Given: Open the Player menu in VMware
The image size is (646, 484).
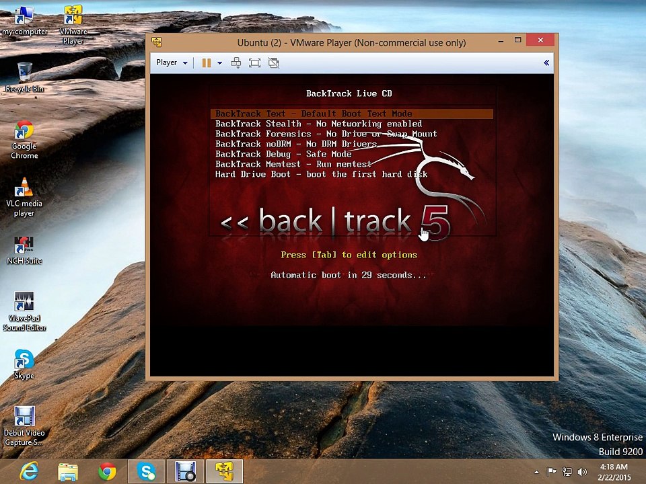Looking at the screenshot, I should point(172,63).
